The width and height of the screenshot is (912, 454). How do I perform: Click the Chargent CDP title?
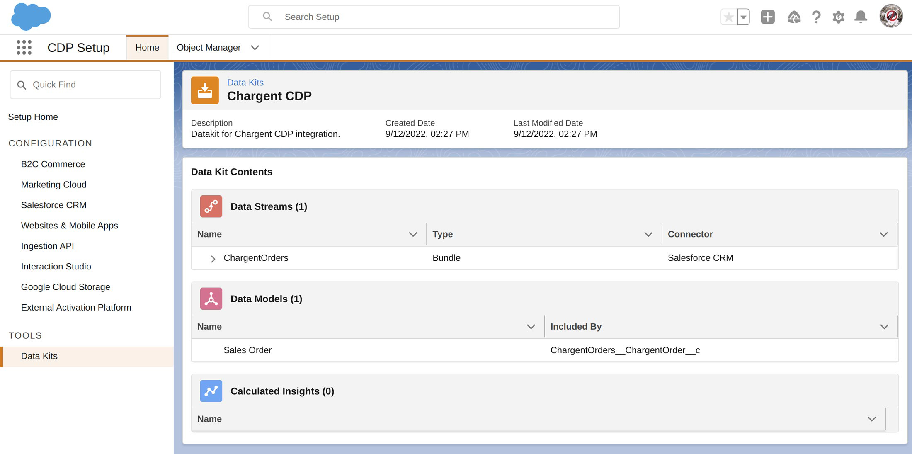point(269,96)
